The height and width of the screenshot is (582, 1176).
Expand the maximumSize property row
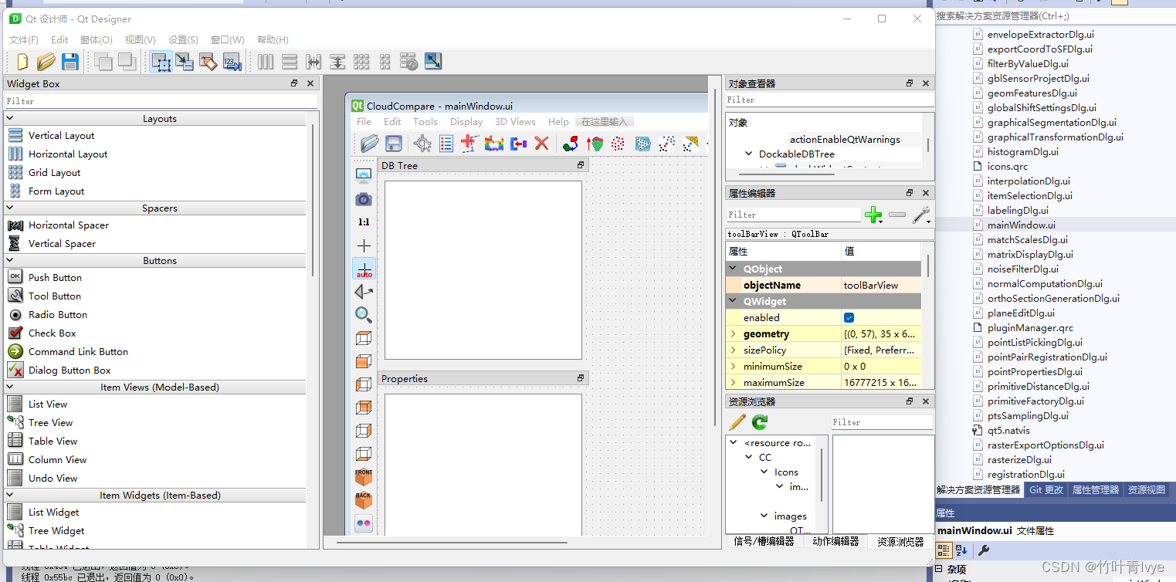(733, 383)
